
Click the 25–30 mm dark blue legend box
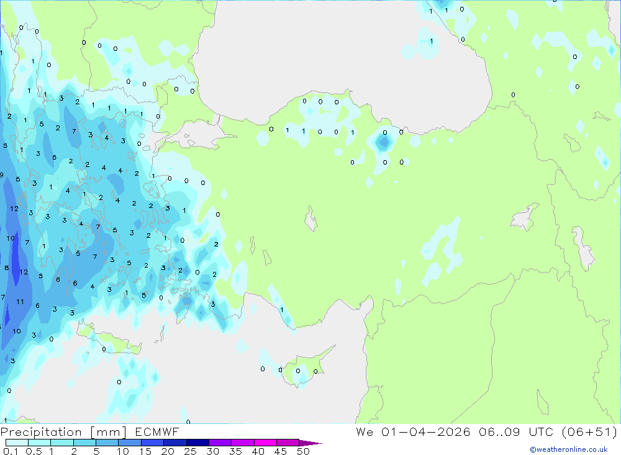click(x=197, y=443)
